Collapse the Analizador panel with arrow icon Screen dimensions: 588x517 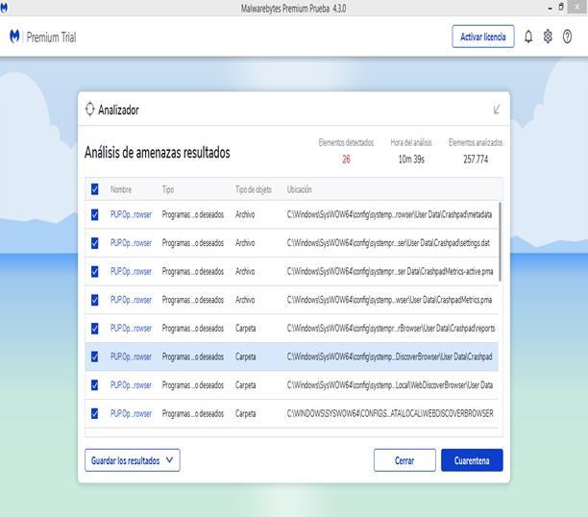497,110
